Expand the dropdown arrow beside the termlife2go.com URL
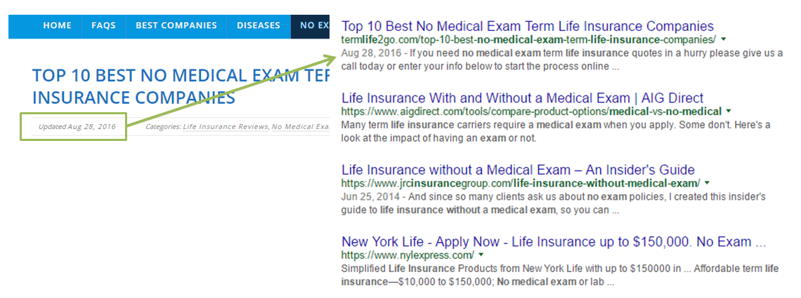This screenshot has height=298, width=801. [724, 39]
